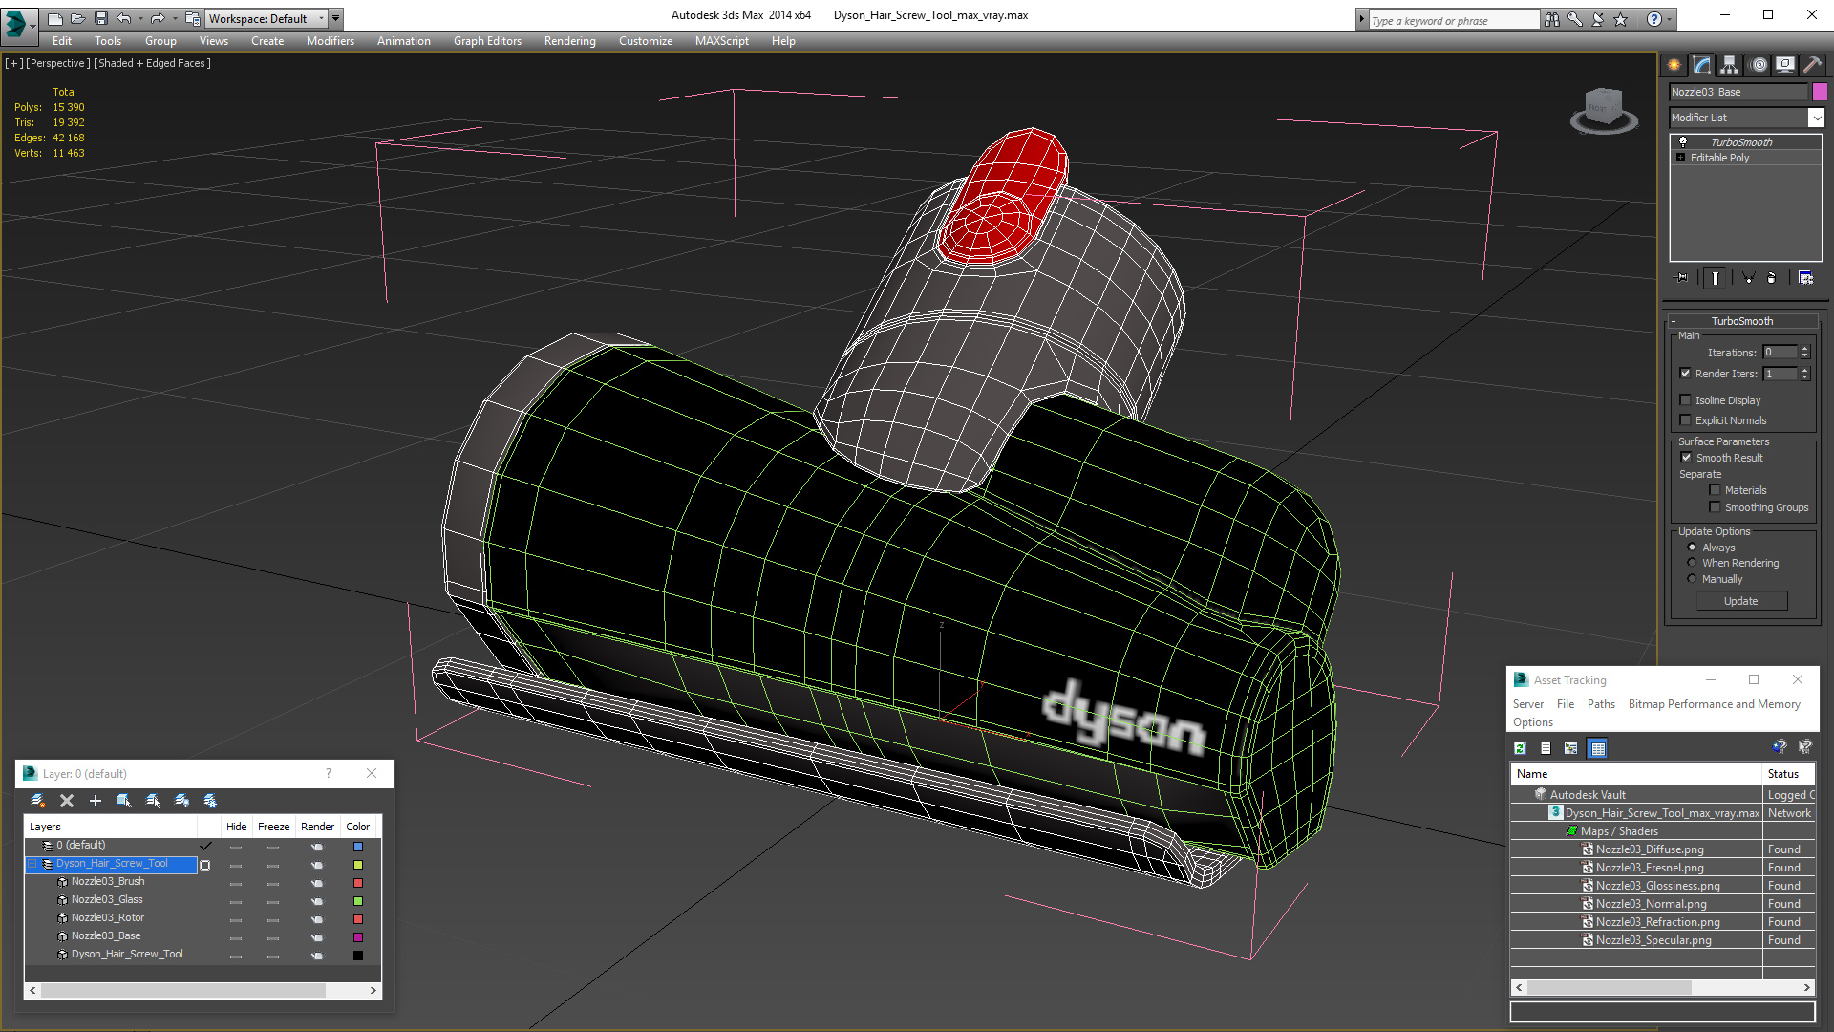The width and height of the screenshot is (1834, 1032).
Task: Toggle Show End Result icon
Action: pos(1716,278)
